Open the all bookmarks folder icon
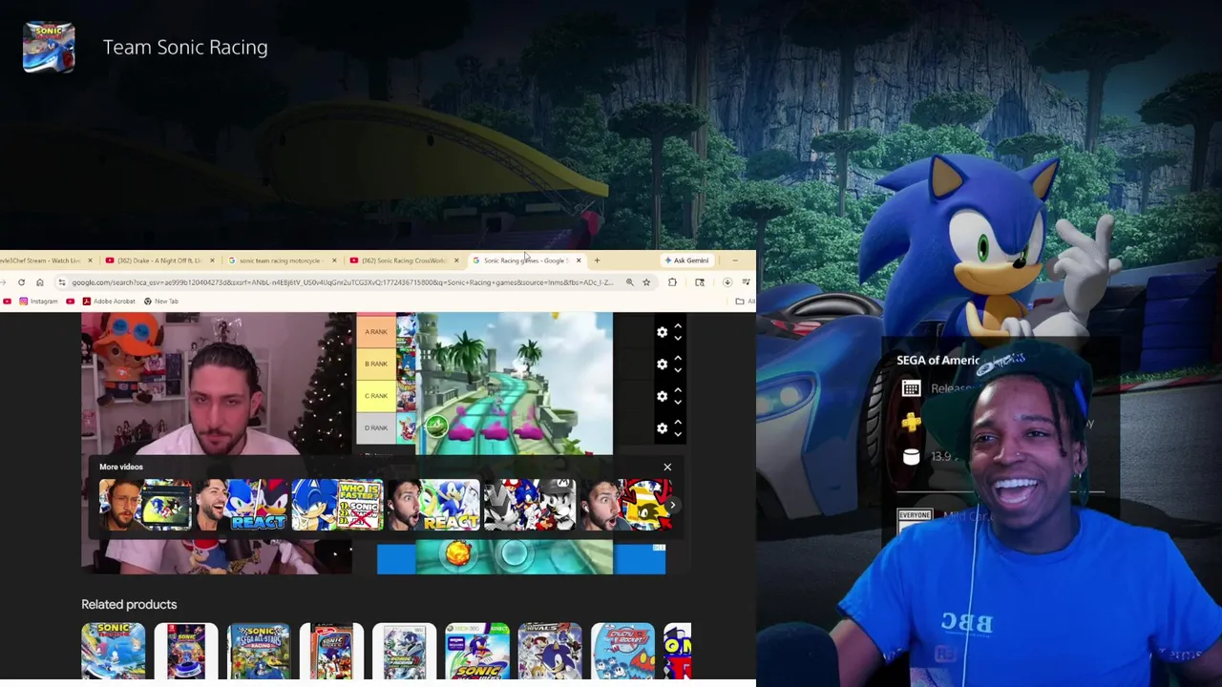 [x=740, y=302]
